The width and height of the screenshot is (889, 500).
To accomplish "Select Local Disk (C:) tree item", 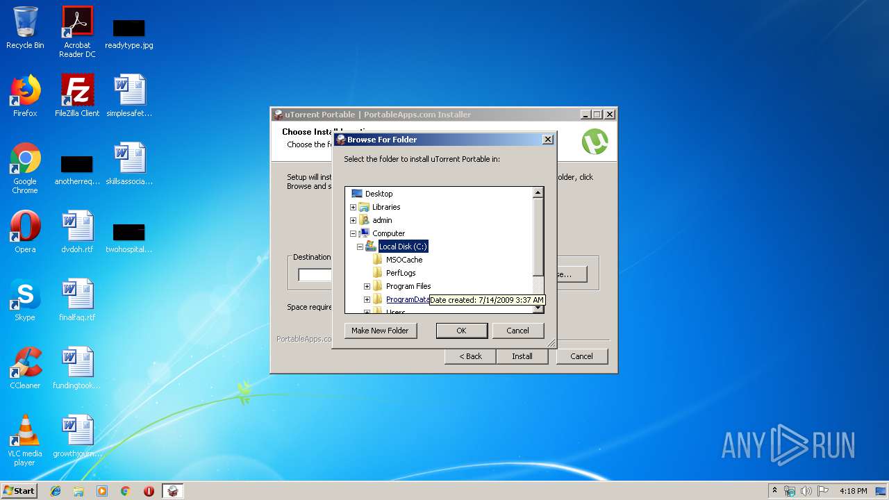I will [x=403, y=247].
